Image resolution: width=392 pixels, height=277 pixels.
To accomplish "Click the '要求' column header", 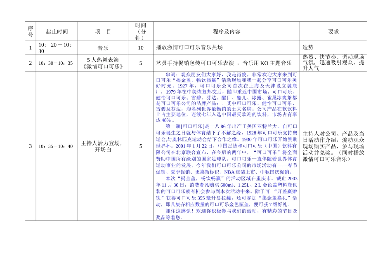I will 333,31.
